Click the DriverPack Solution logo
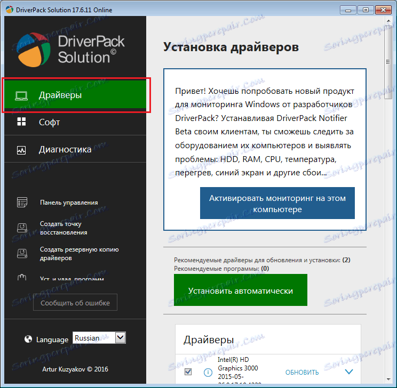The height and width of the screenshot is (388, 397). pyautogui.click(x=70, y=50)
